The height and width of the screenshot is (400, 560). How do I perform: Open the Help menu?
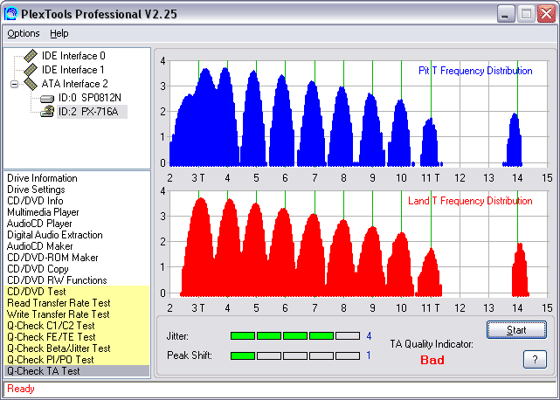point(59,33)
